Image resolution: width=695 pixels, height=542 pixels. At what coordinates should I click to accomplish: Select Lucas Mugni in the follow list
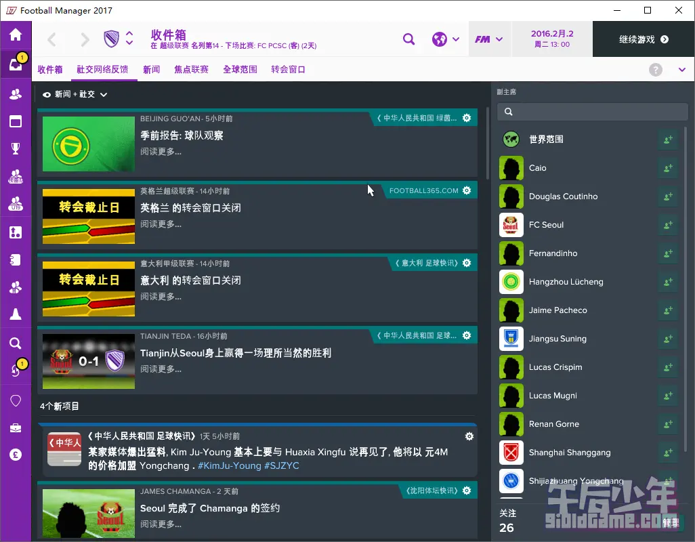coord(553,396)
